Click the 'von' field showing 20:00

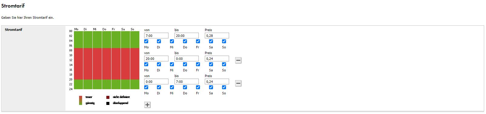(x=156, y=59)
